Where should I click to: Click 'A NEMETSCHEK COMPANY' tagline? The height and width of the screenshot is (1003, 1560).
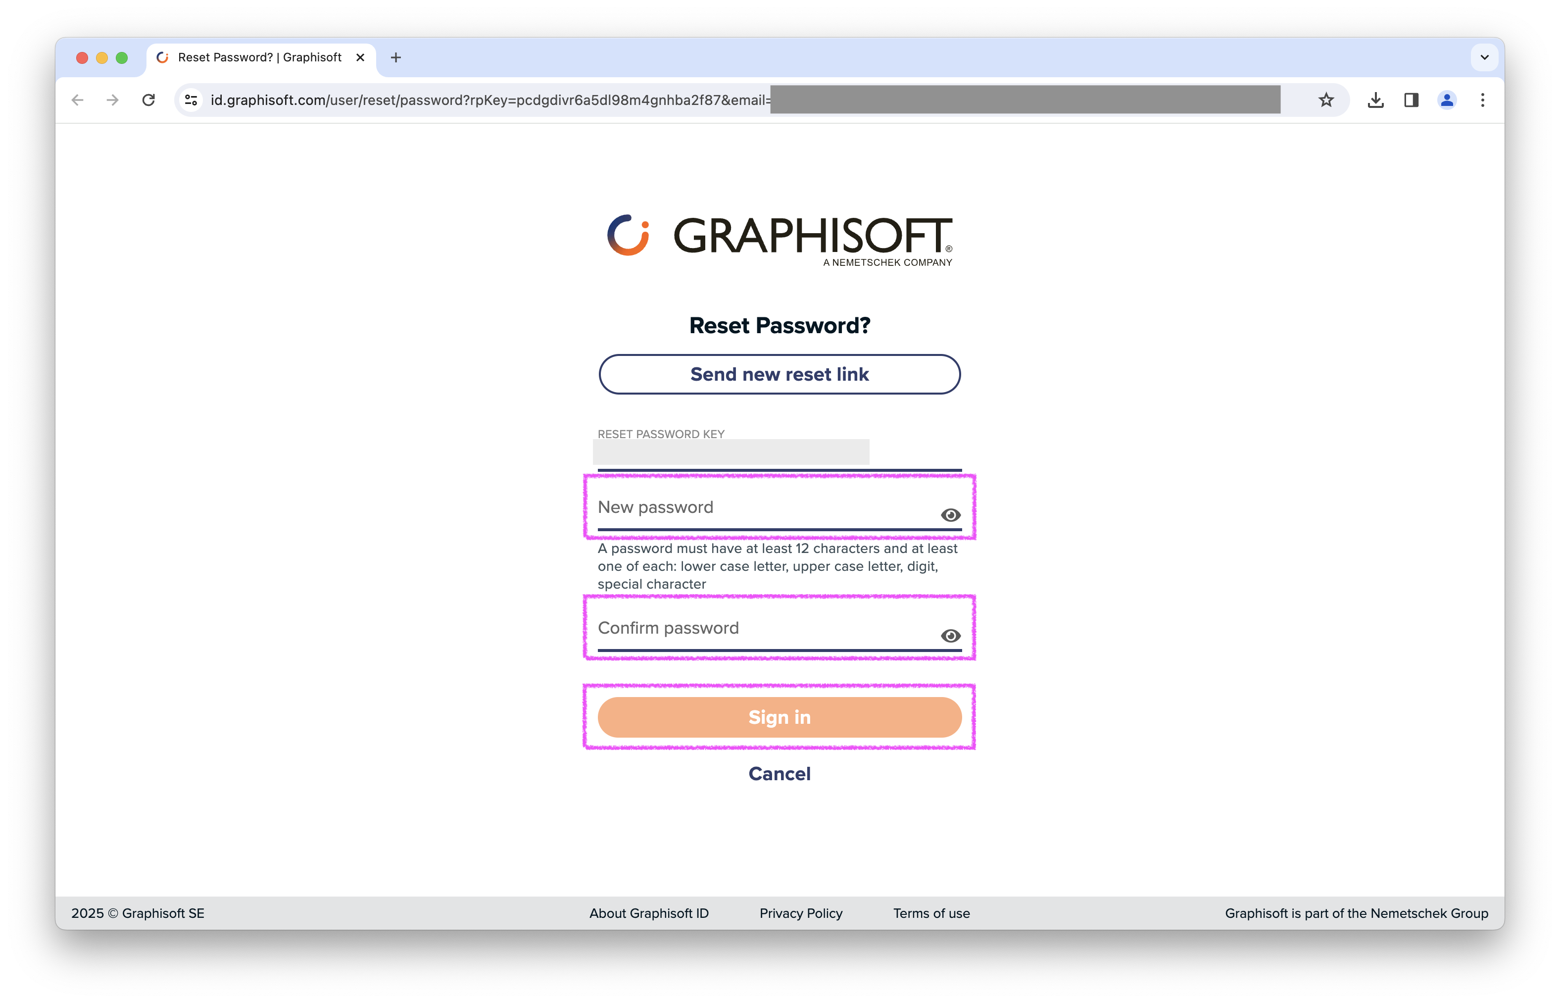887,262
